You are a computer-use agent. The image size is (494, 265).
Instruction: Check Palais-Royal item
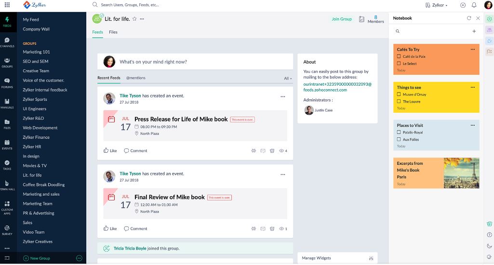click(x=399, y=132)
